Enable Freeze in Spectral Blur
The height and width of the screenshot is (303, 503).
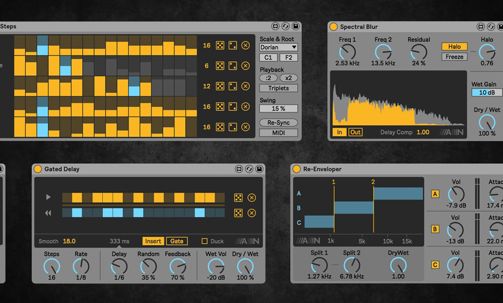[454, 56]
